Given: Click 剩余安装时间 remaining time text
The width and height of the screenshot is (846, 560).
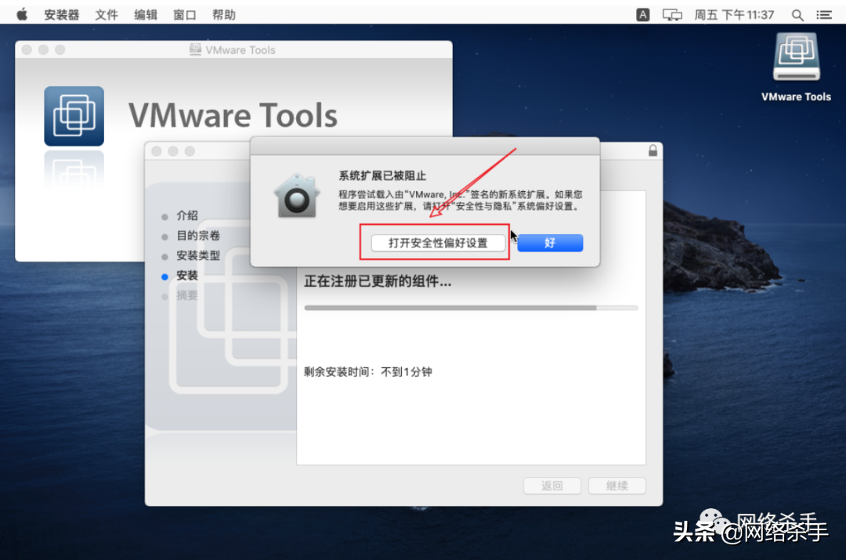Looking at the screenshot, I should pyautogui.click(x=368, y=372).
